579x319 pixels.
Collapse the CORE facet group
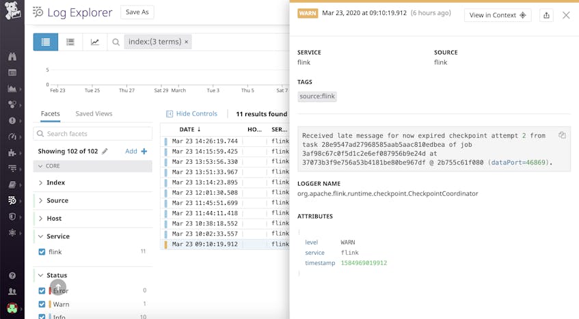coord(93,166)
